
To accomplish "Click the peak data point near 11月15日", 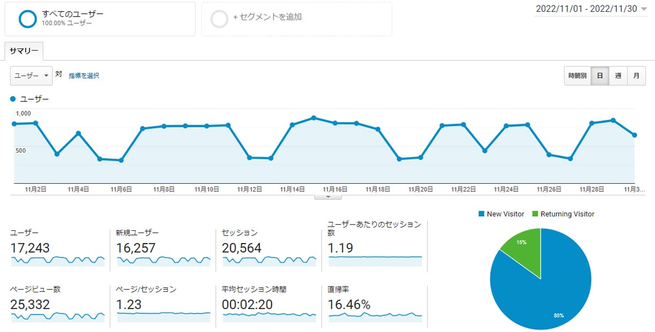I will (314, 118).
